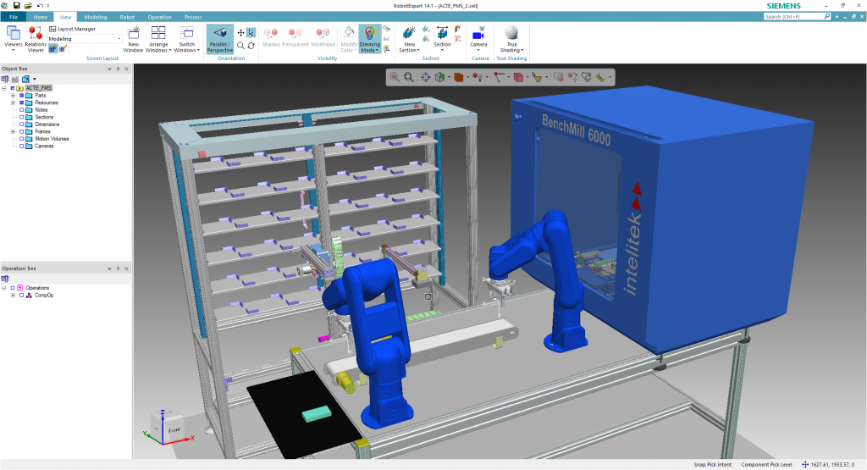Toggle the Parts folder visibility box
The image size is (867, 470).
[x=21, y=96]
